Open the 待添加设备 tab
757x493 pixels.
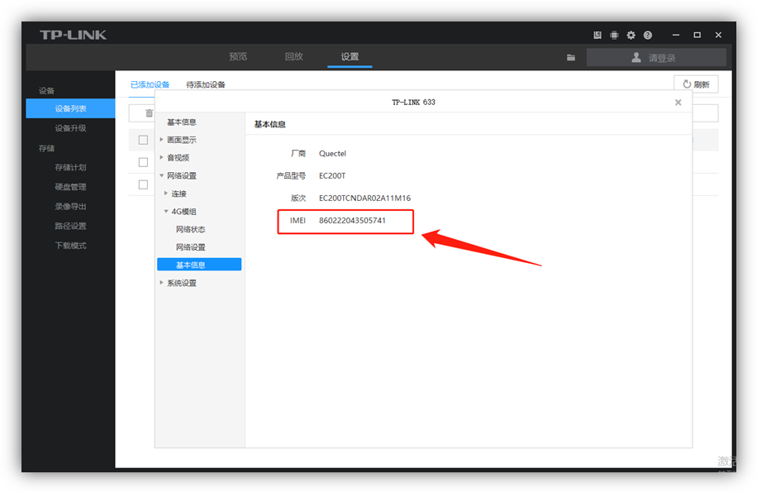pyautogui.click(x=206, y=84)
